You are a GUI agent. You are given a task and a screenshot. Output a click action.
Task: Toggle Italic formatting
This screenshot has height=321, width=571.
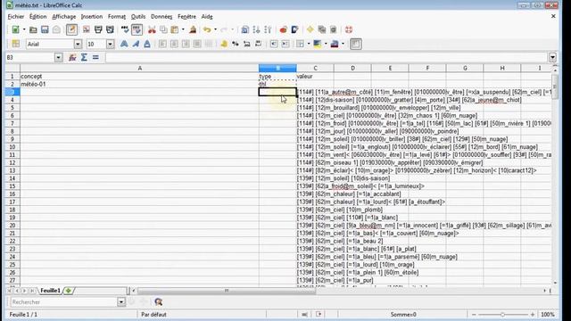pyautogui.click(x=136, y=44)
